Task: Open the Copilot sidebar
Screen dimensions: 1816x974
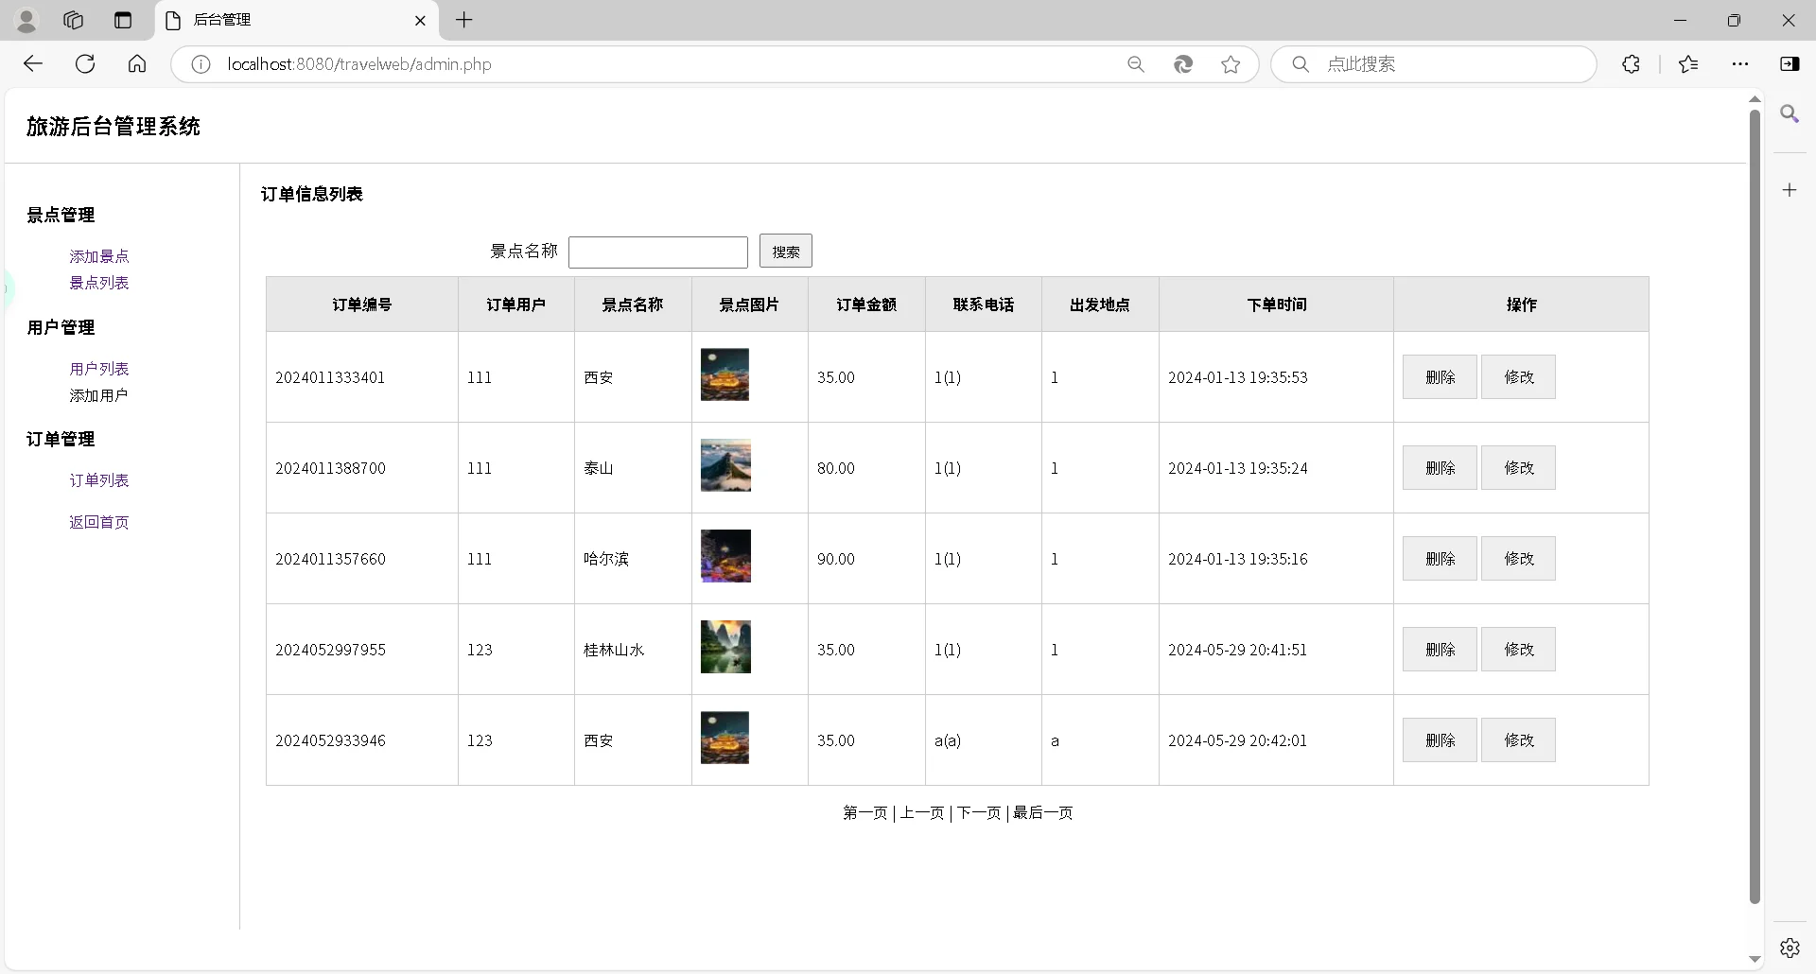Action: point(1790,64)
